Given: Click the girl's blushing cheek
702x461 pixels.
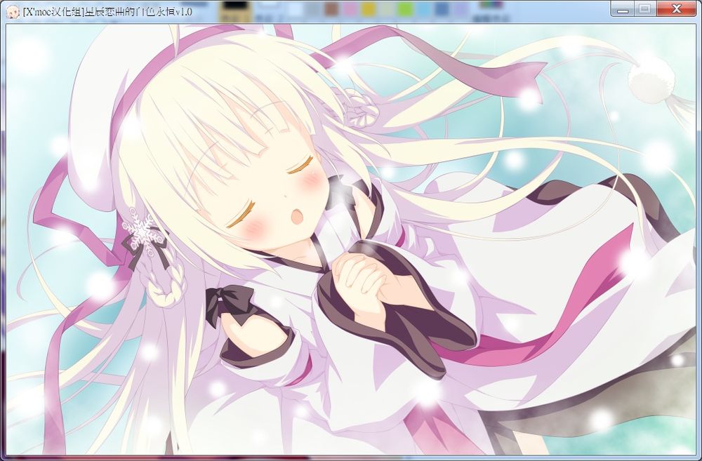Looking at the screenshot, I should pos(312,179).
